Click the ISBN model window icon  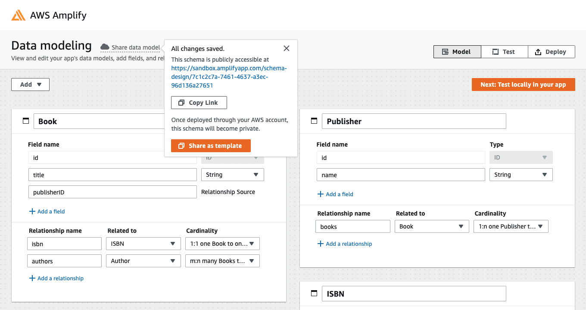pos(314,294)
